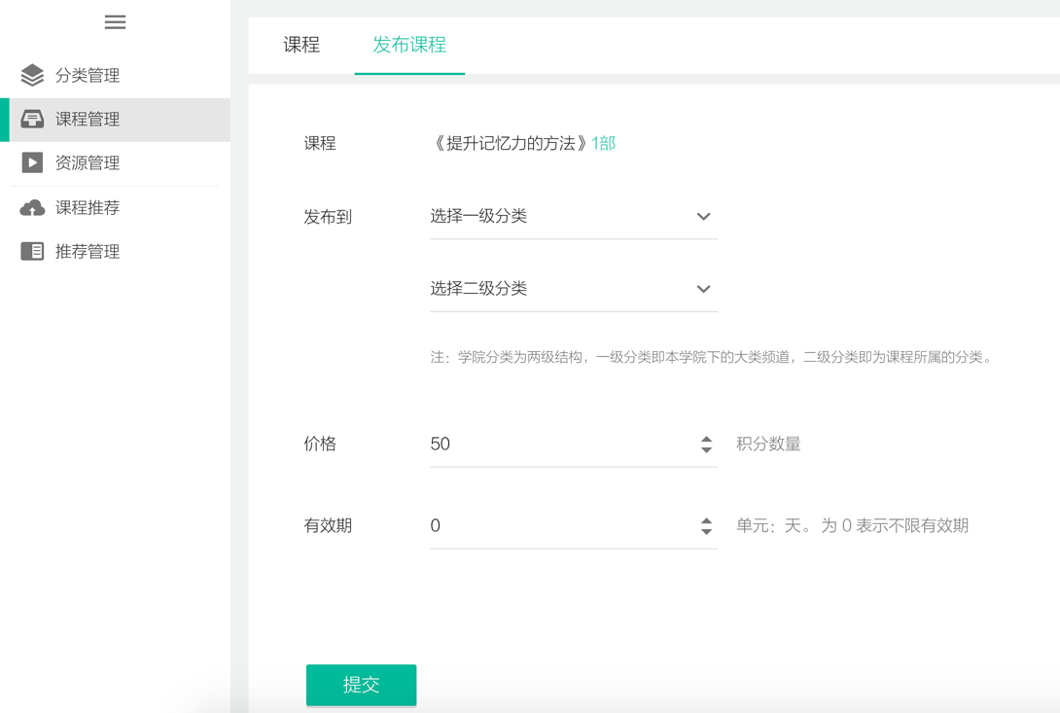Select the 发布课程 tab
1060x713 pixels.
pyautogui.click(x=409, y=45)
